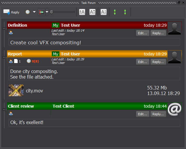Click the reset font size icon
The height and width of the screenshot is (149, 186).
(104, 12)
